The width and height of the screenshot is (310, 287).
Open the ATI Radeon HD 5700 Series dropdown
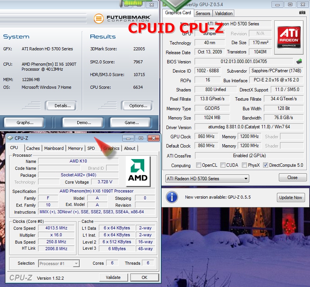[x=207, y=179]
